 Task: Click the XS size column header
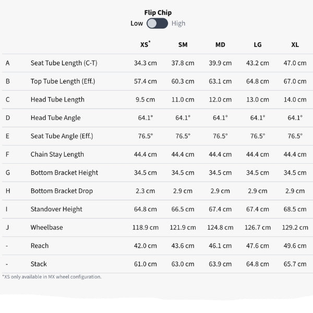point(145,45)
